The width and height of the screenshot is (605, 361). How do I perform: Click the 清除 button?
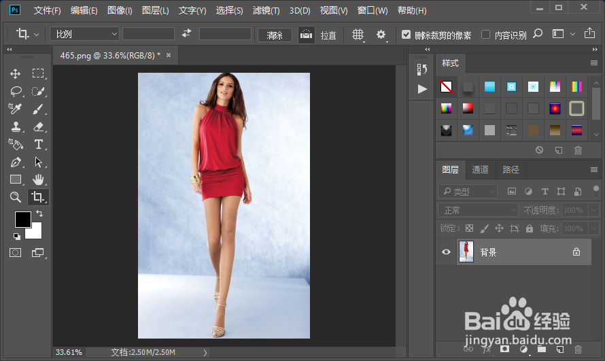(275, 35)
